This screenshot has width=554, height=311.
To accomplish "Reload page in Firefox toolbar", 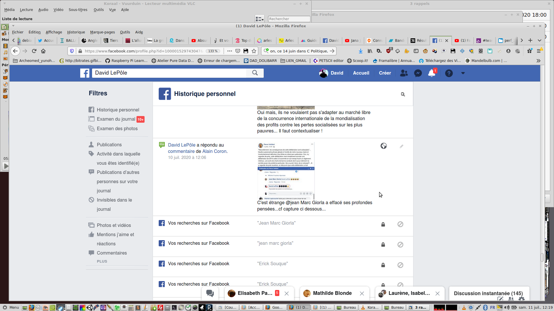I will coord(34,51).
